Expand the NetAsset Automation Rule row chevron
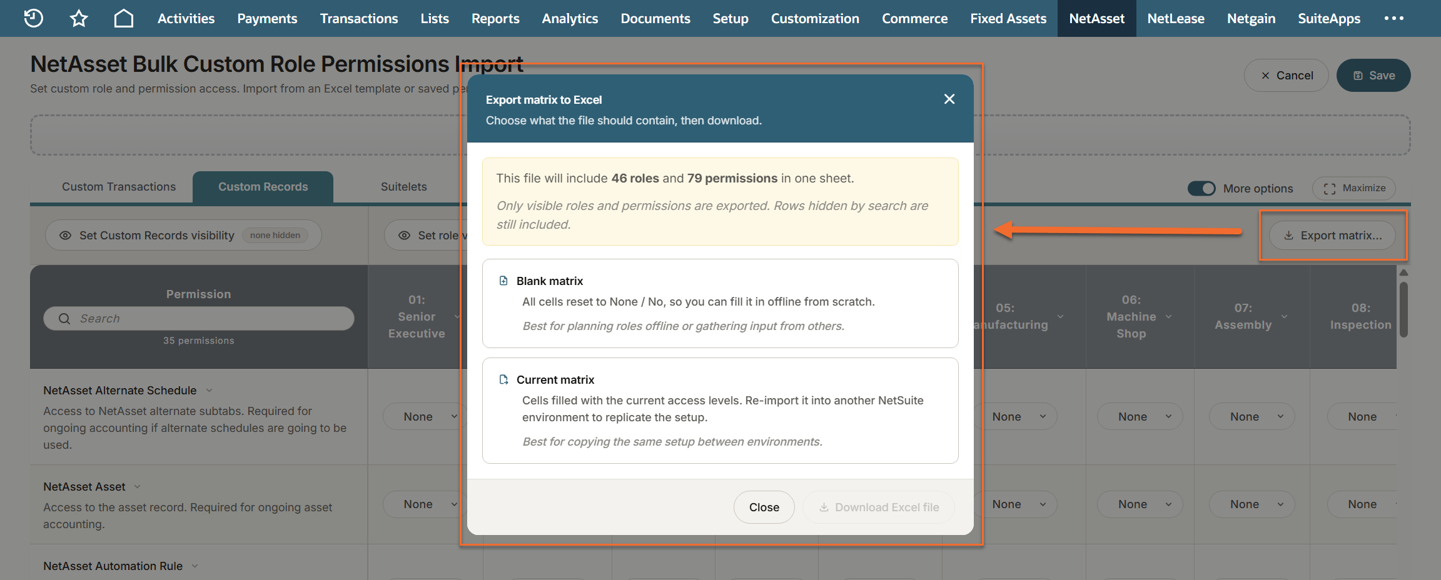The width and height of the screenshot is (1441, 580). (x=195, y=566)
